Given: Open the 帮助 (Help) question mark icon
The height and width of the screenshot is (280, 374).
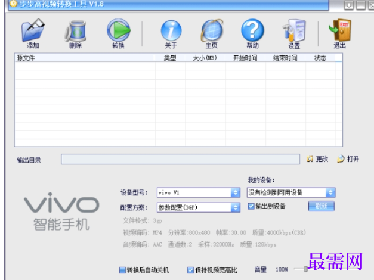Looking at the screenshot, I should 252,30.
